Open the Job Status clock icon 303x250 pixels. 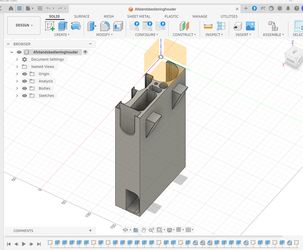tap(280, 8)
